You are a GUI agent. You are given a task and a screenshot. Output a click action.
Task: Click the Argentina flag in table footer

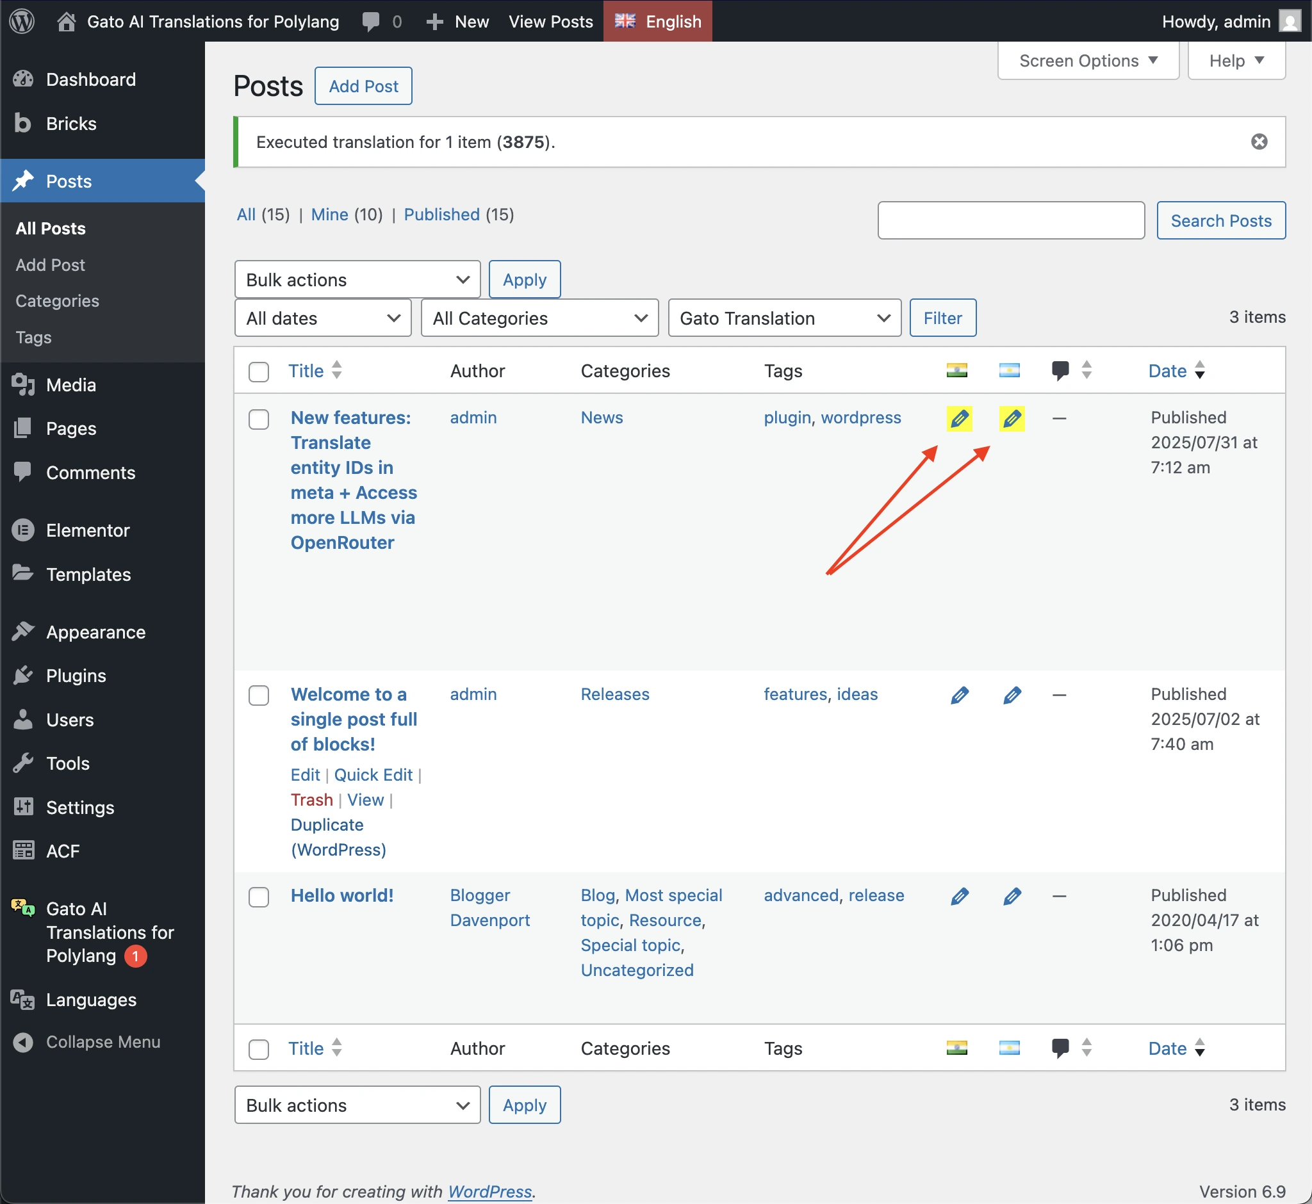coord(1009,1048)
